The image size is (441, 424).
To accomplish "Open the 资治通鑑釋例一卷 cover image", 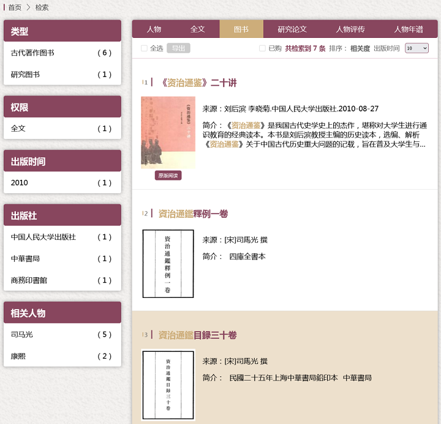I will (x=168, y=264).
